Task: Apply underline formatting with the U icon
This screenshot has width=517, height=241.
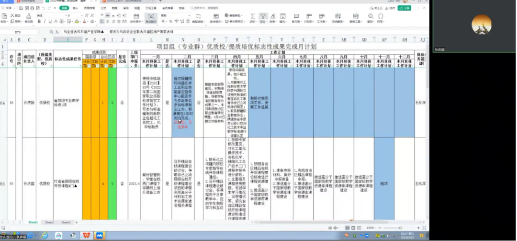Action: 50,22
